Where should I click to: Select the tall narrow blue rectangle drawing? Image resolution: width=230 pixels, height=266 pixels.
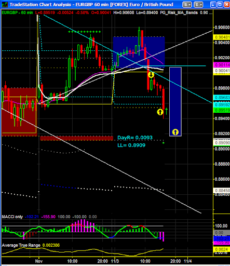[x=175, y=102]
